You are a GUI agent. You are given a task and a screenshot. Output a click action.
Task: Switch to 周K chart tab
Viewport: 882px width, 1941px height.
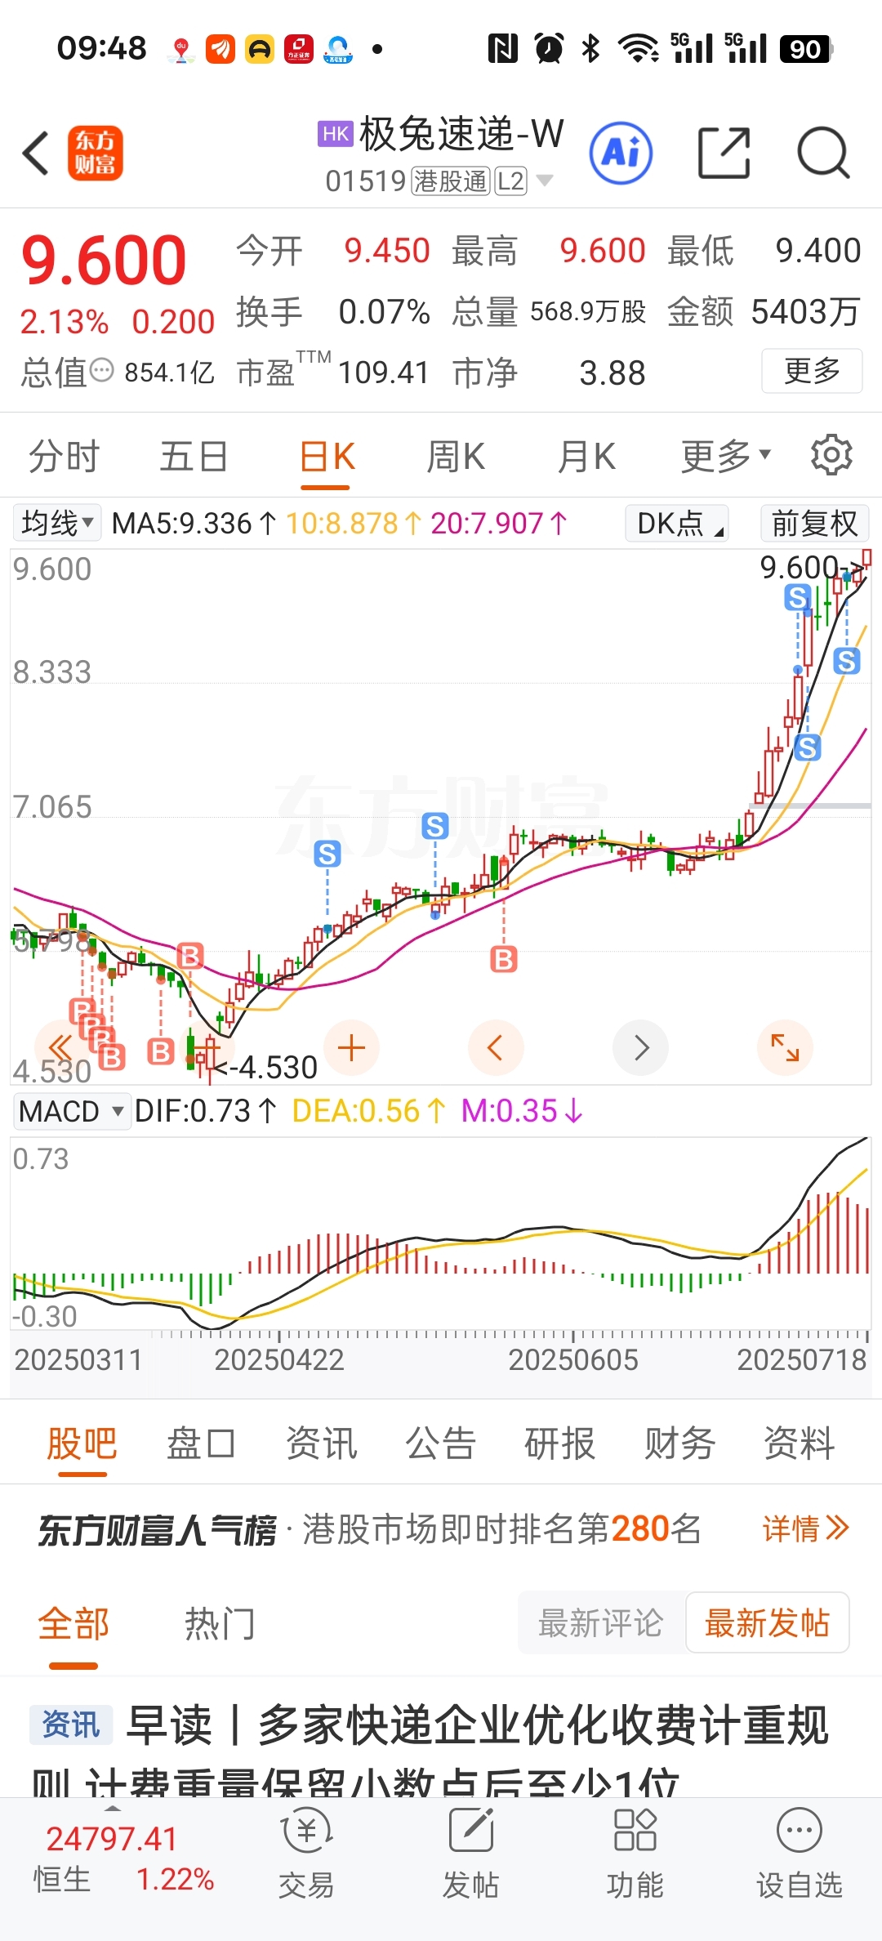point(457,456)
